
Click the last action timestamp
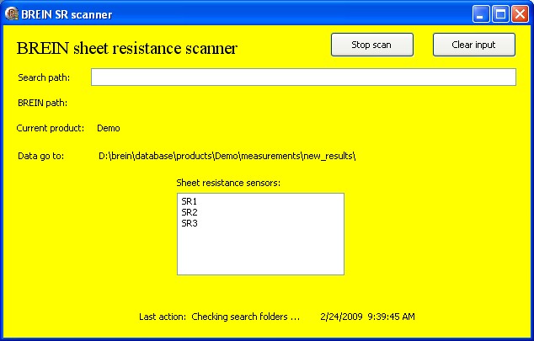pyautogui.click(x=367, y=317)
